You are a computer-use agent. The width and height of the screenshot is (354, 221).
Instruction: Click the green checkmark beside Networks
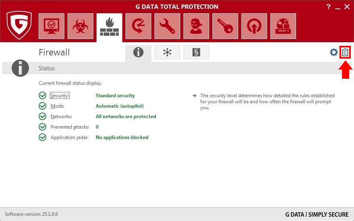tap(43, 117)
